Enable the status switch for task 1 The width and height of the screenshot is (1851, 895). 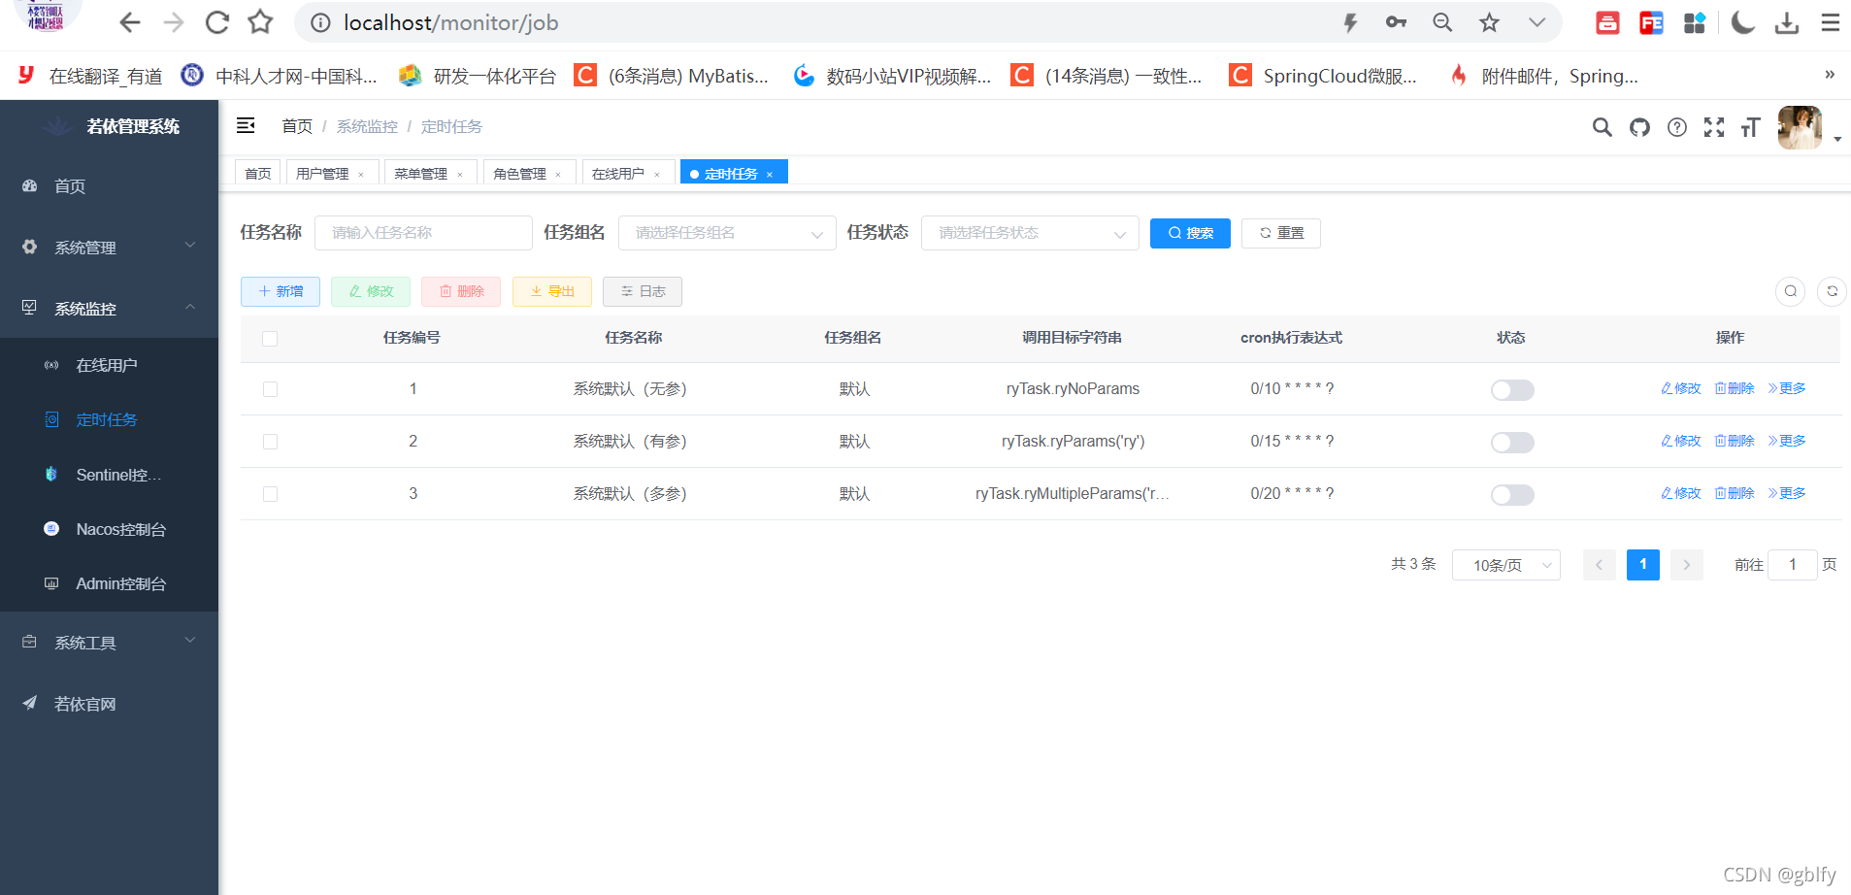tap(1511, 389)
